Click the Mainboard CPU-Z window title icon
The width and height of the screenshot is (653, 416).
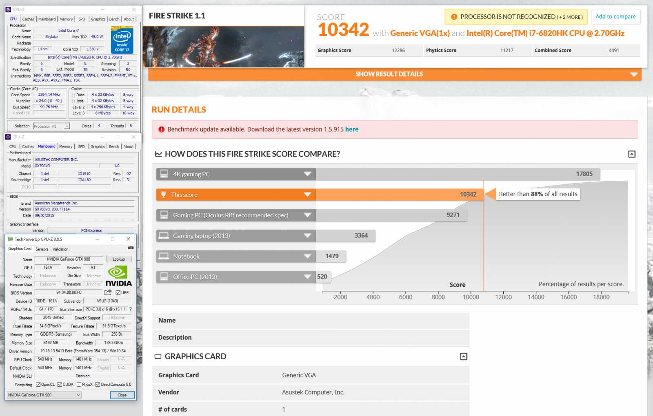point(8,137)
